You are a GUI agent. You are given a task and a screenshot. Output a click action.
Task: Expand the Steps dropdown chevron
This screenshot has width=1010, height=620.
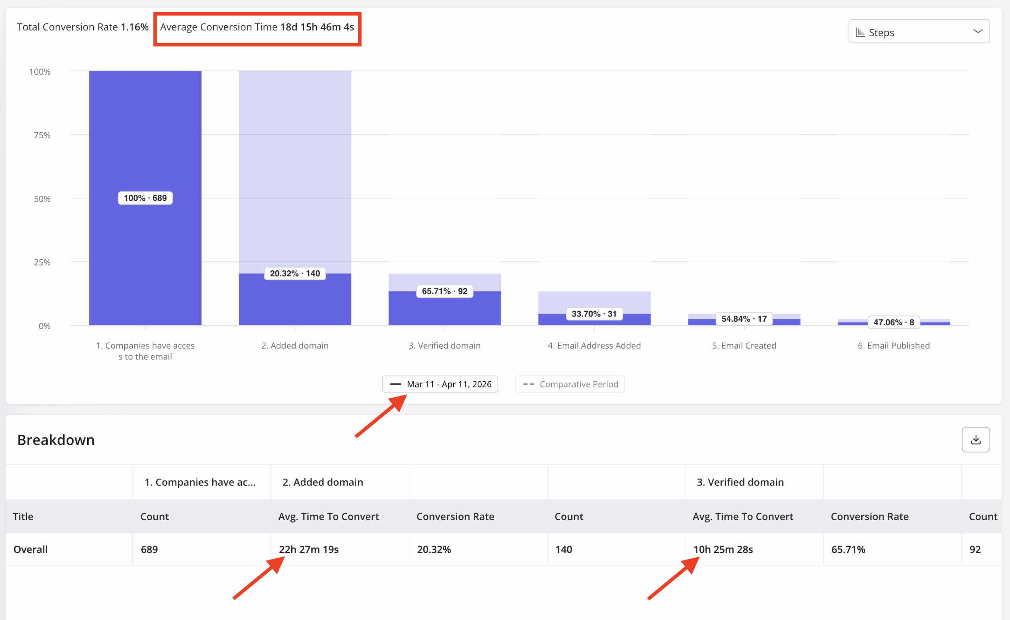point(978,32)
